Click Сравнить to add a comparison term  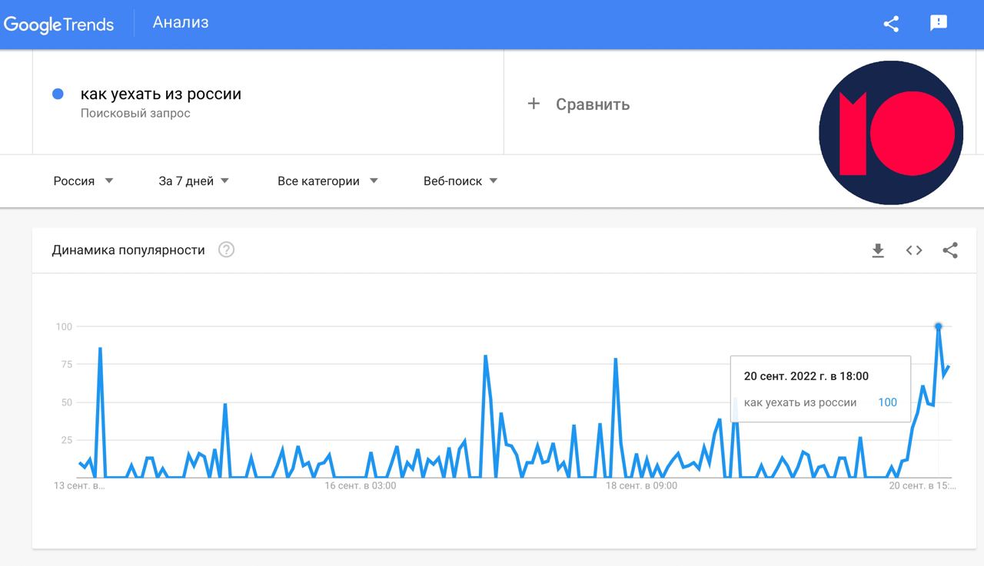coord(593,104)
